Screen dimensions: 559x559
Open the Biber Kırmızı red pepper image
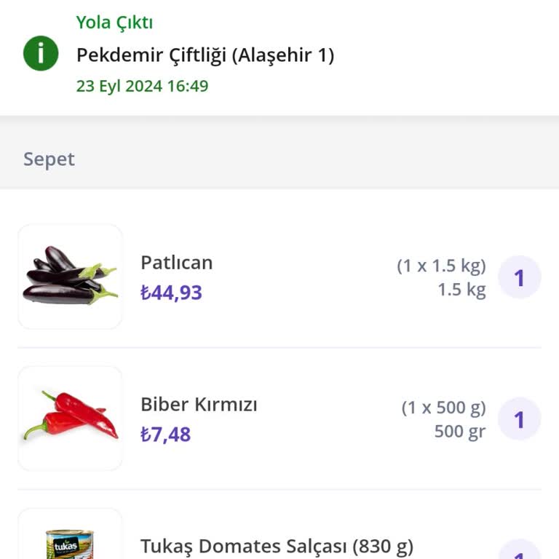tap(70, 419)
